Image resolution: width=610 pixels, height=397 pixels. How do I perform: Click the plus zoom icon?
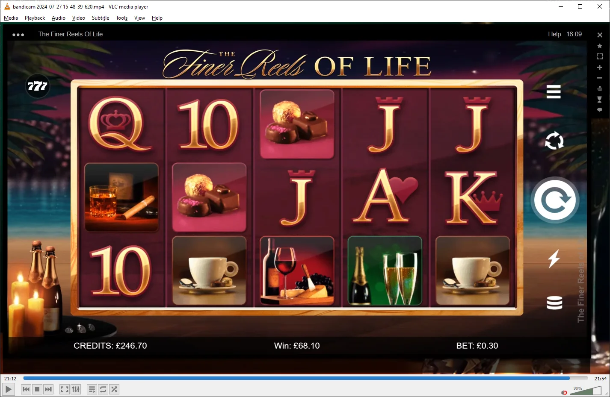coord(600,68)
